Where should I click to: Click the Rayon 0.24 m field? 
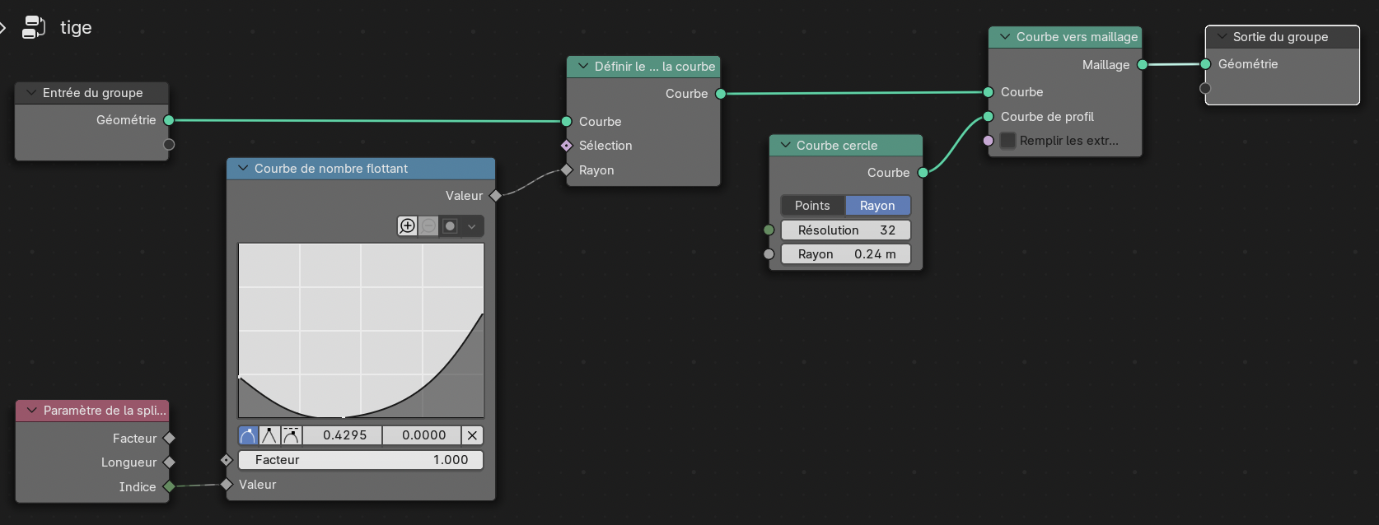[845, 254]
